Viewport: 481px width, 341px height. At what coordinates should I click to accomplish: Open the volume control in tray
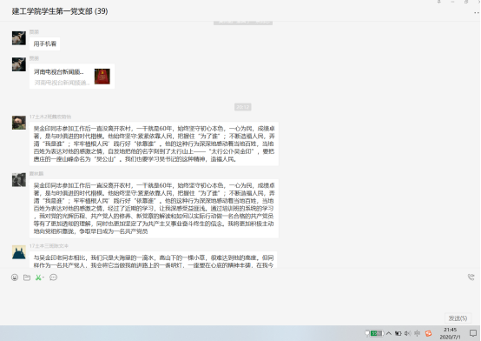point(407,333)
